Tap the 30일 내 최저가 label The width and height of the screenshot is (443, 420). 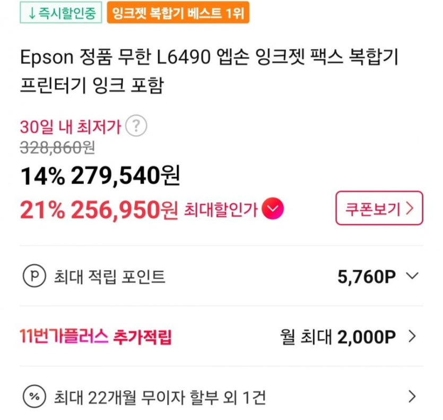click(x=71, y=126)
